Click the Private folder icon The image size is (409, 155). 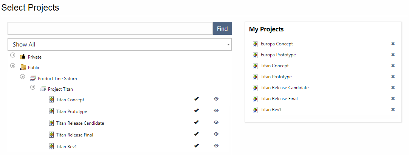[x=23, y=57]
